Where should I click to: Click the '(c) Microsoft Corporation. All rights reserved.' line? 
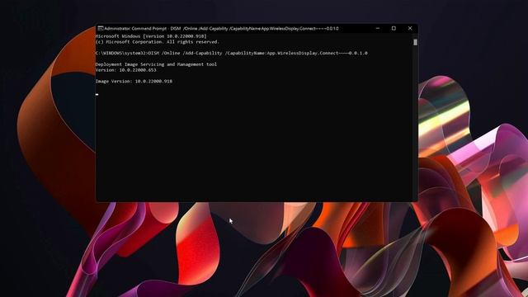click(158, 42)
